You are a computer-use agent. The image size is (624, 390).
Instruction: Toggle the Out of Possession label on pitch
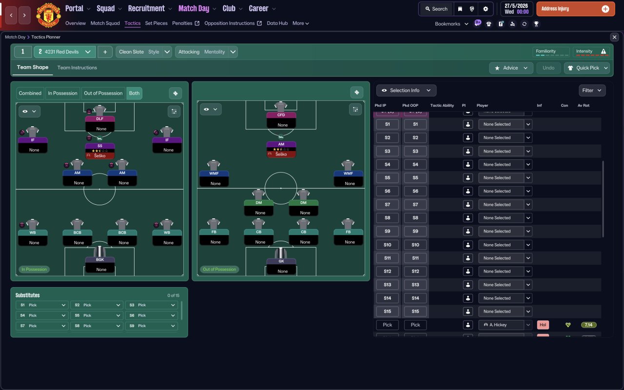(x=219, y=269)
